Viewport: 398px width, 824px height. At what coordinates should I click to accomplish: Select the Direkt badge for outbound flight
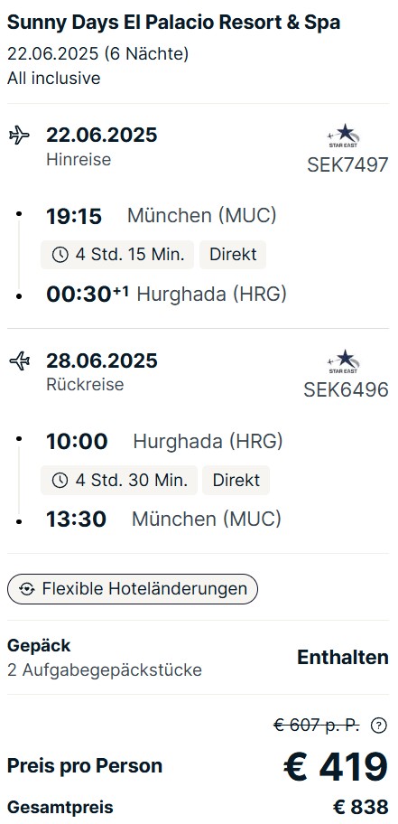[233, 255]
